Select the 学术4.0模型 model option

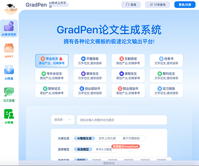click(104, 149)
